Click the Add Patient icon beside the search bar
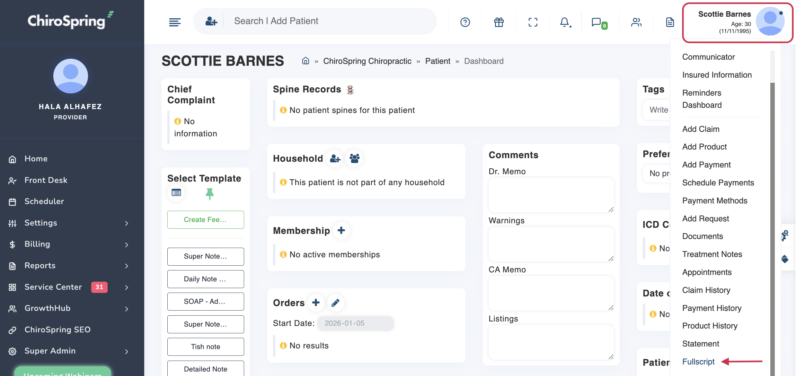796x376 pixels. click(211, 21)
